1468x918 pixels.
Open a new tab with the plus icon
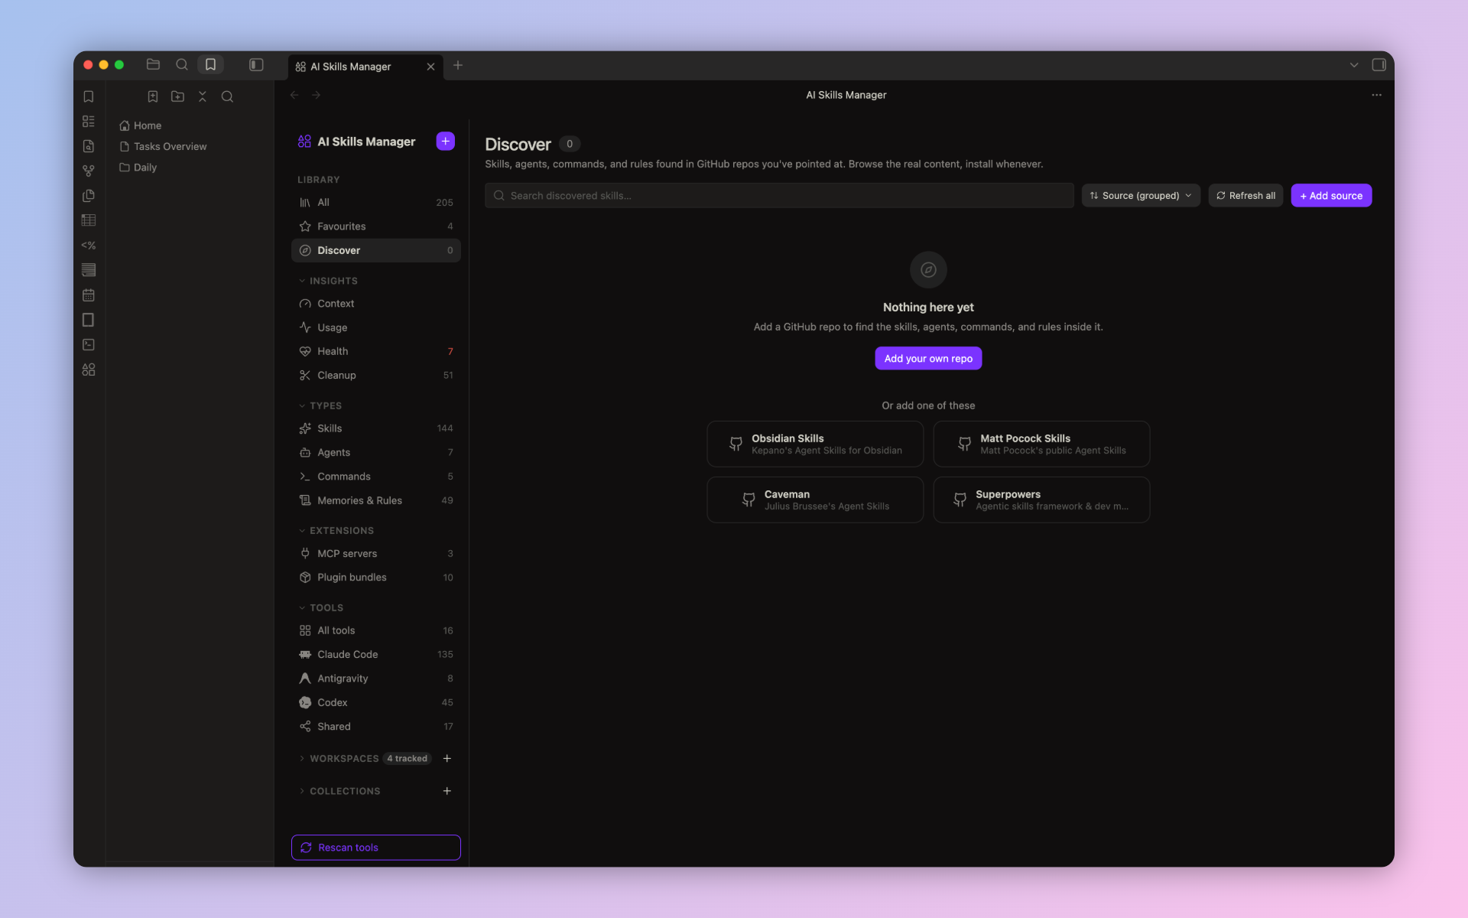[x=458, y=65]
